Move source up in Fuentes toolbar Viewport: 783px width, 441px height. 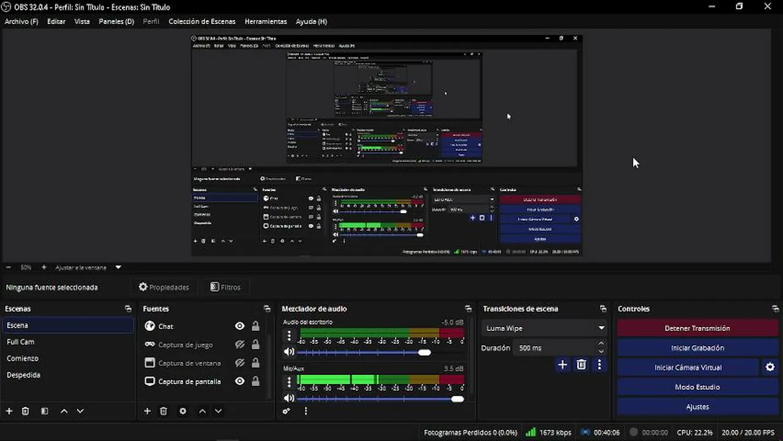(x=202, y=411)
